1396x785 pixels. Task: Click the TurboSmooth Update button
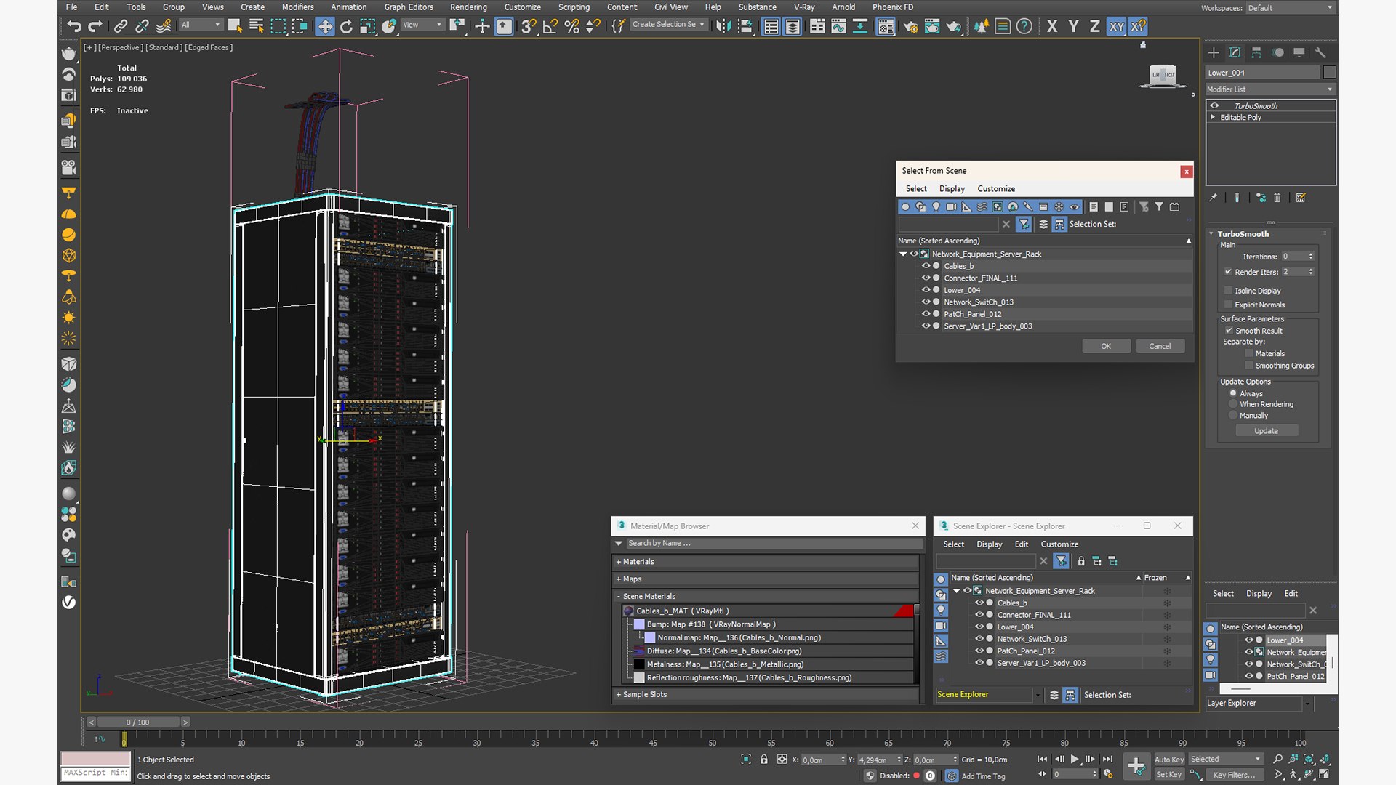(x=1266, y=431)
